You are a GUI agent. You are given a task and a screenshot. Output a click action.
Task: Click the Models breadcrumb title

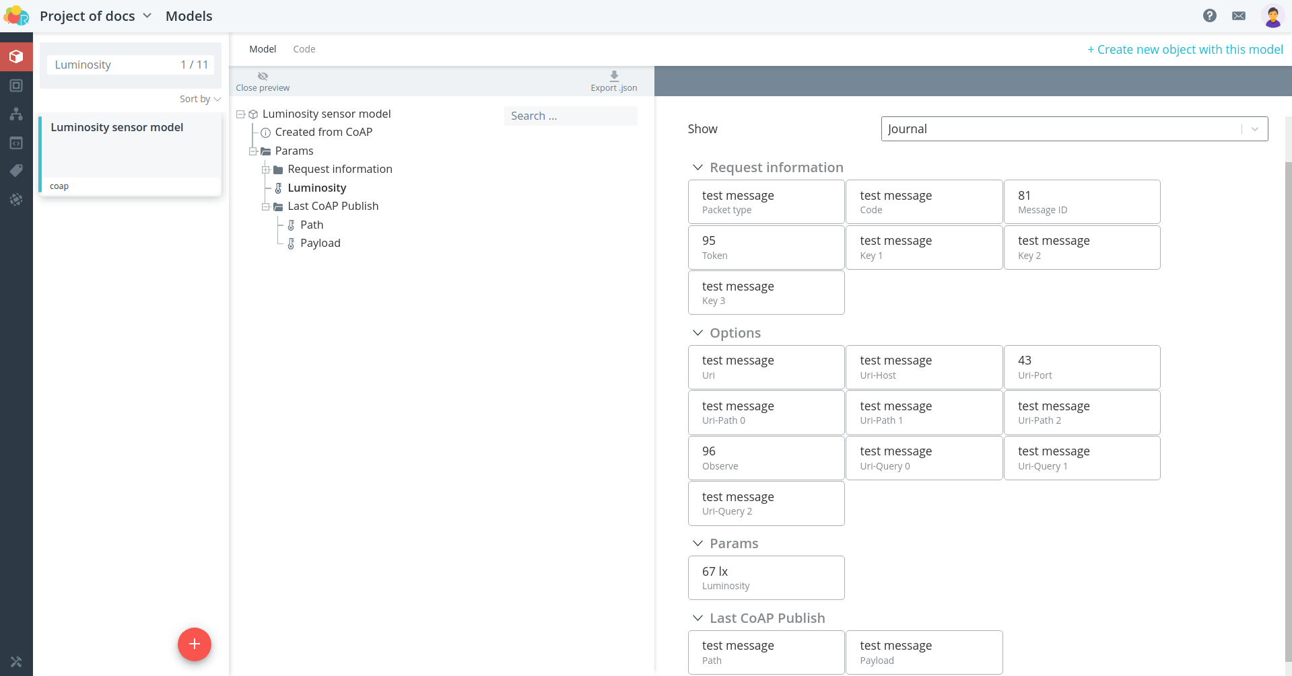(x=189, y=16)
